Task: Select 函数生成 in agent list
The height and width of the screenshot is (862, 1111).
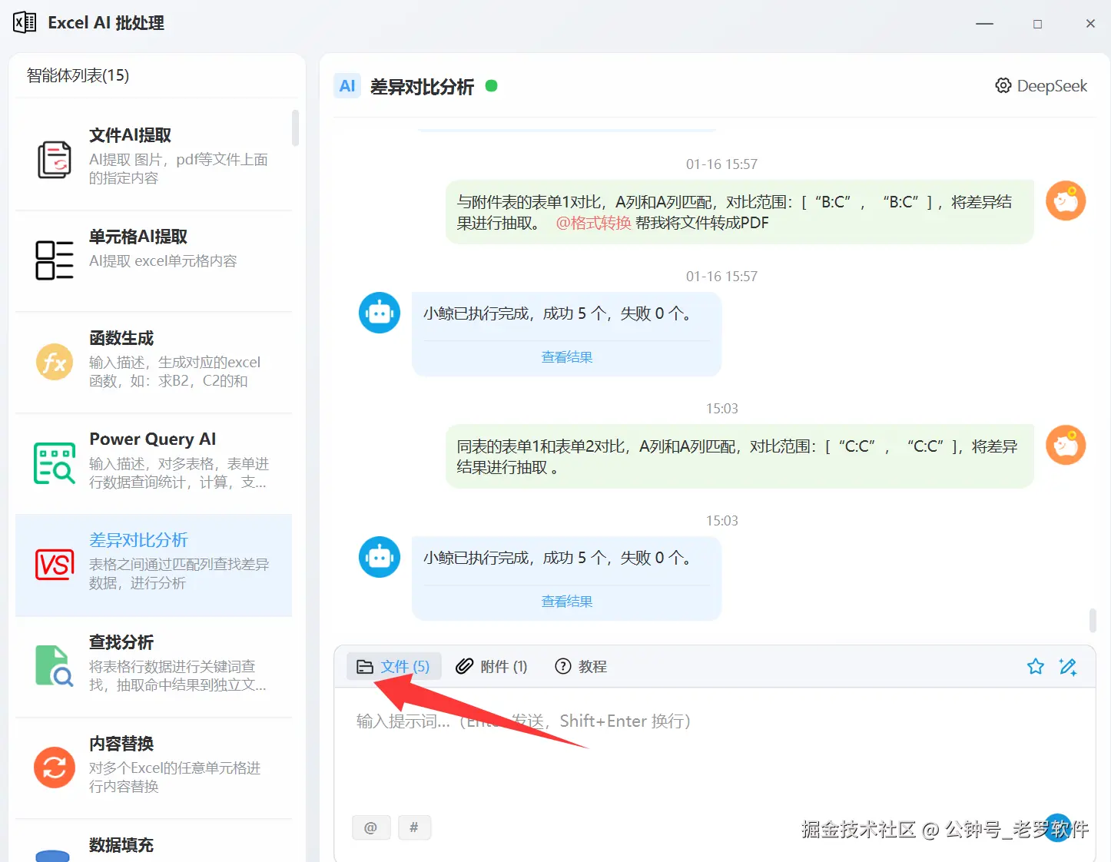Action: (x=154, y=362)
